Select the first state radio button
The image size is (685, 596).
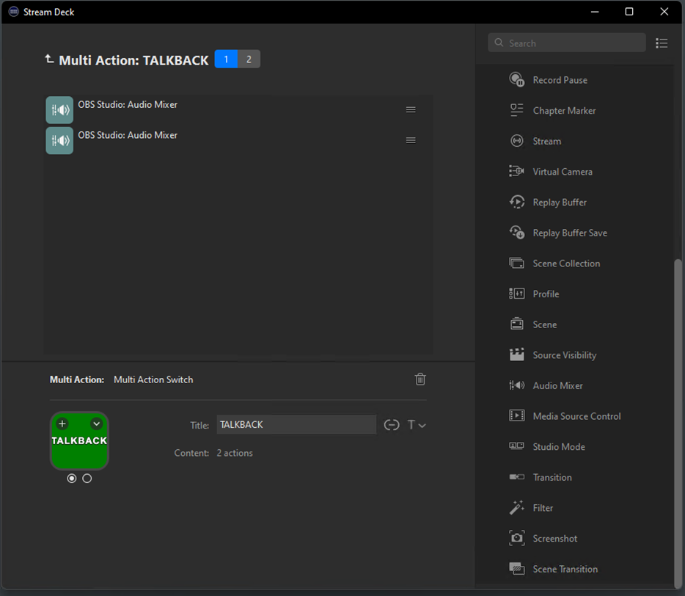click(x=71, y=479)
